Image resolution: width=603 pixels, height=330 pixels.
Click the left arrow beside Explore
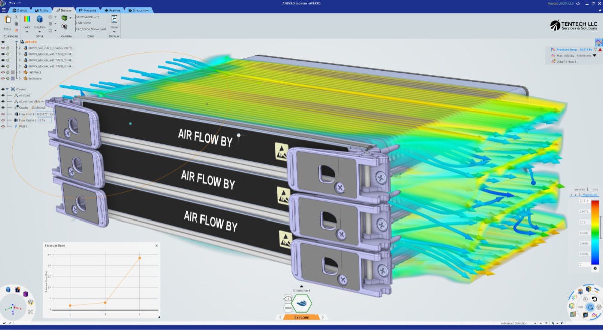pyautogui.click(x=280, y=317)
